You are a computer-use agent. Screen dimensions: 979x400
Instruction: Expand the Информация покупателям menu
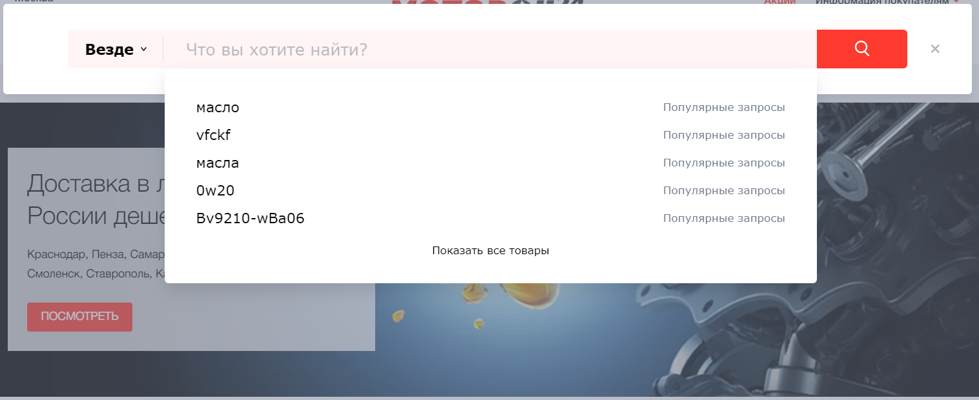click(x=885, y=2)
